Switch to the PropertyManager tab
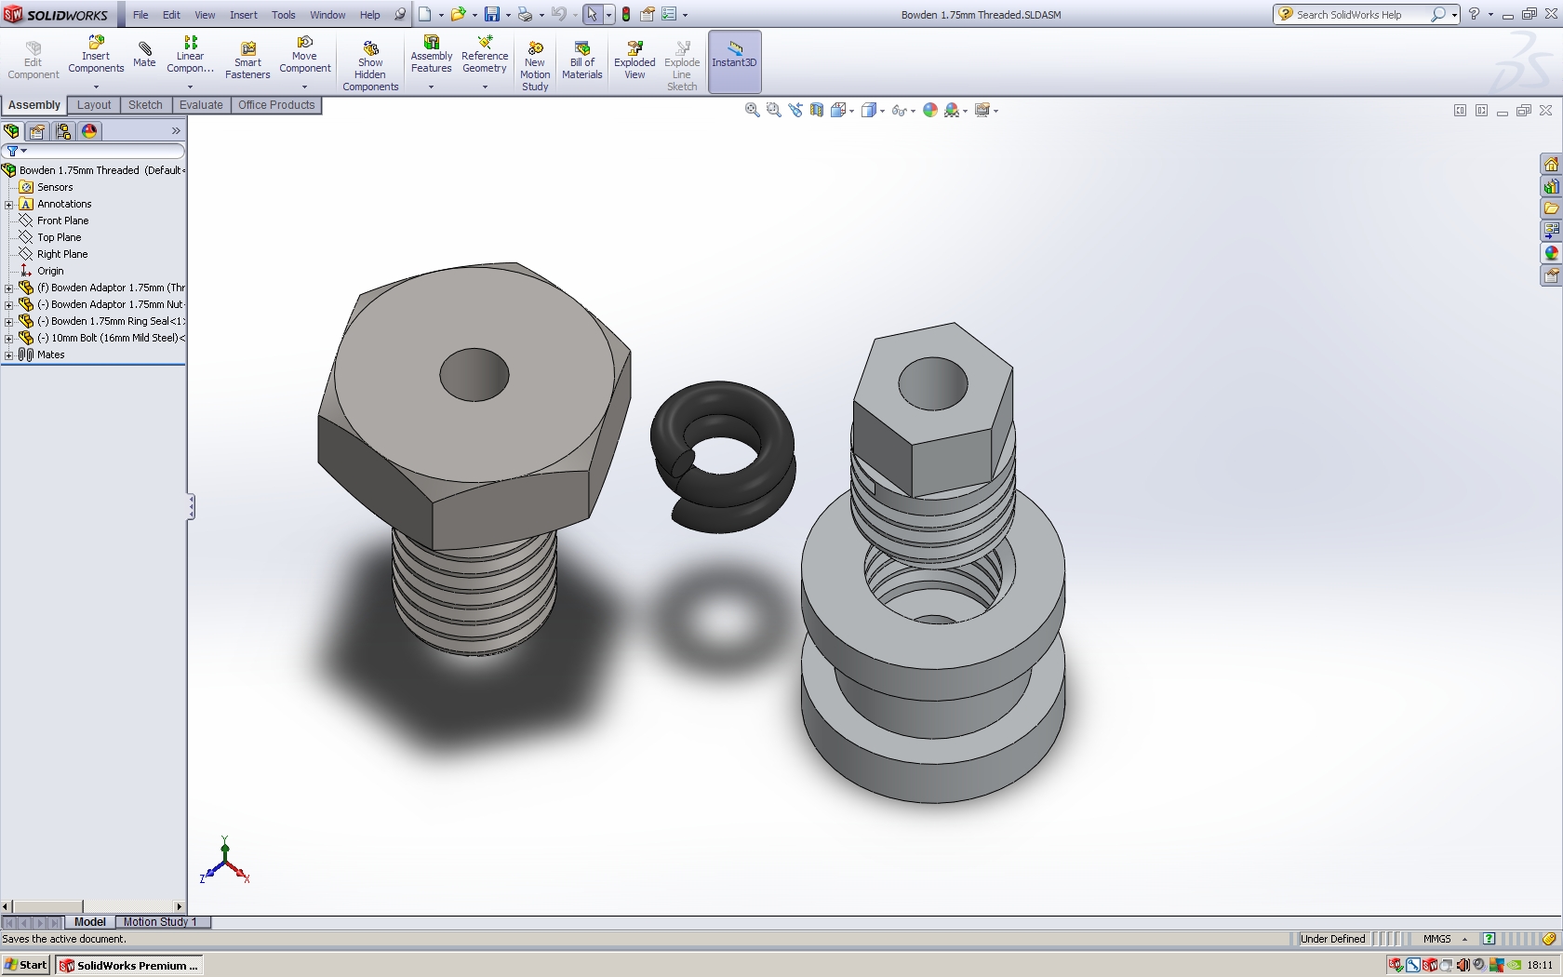 coord(37,131)
